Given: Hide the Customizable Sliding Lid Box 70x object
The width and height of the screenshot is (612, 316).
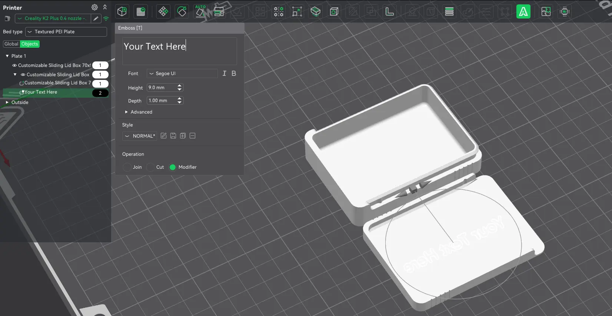Looking at the screenshot, I should [14, 65].
